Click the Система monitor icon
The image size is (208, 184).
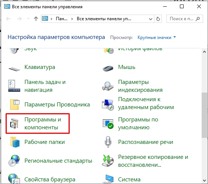108,179
